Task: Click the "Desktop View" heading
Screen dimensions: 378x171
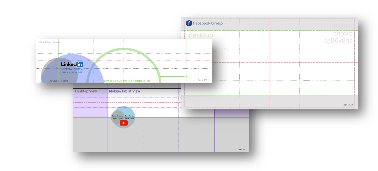Action: (86, 91)
